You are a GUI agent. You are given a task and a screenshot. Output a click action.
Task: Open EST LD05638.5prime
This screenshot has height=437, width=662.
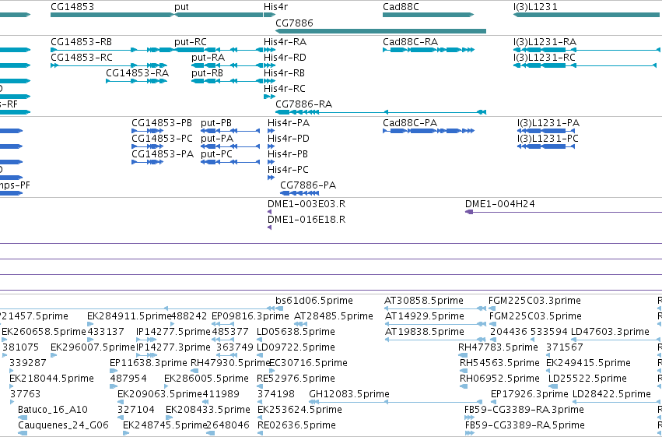(296, 332)
